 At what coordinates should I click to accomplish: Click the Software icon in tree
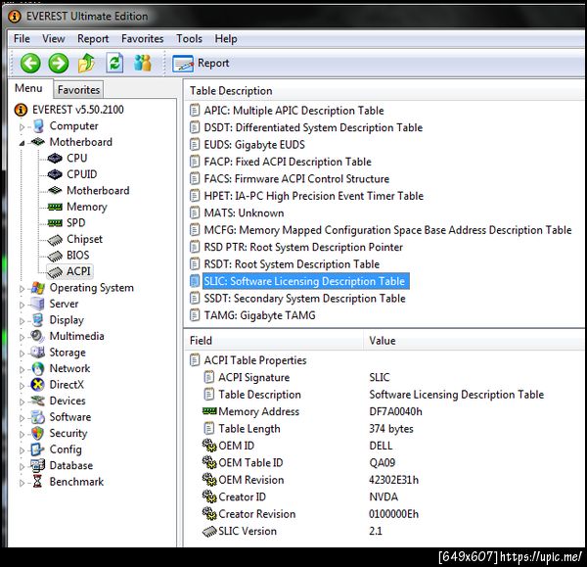[38, 417]
